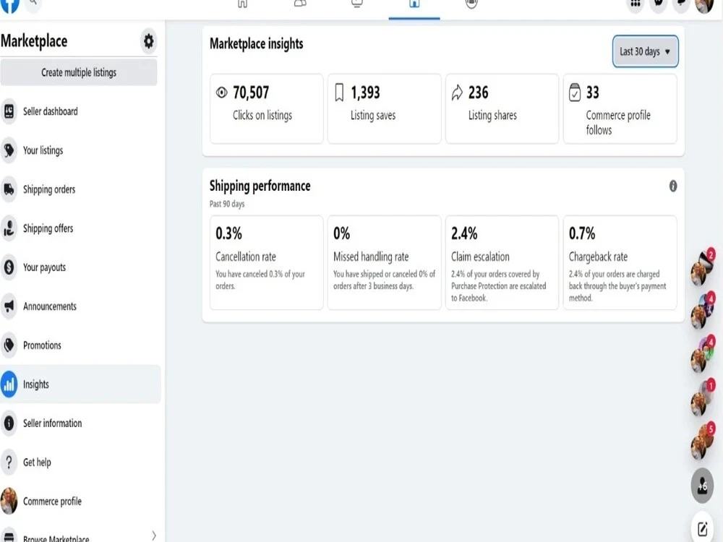Click Listing shares arrow icon
The height and width of the screenshot is (542, 723).
[457, 93]
